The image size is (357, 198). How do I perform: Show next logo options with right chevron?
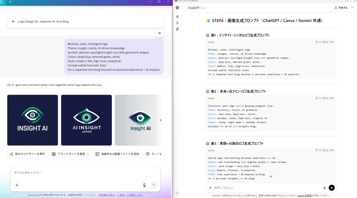(160, 120)
